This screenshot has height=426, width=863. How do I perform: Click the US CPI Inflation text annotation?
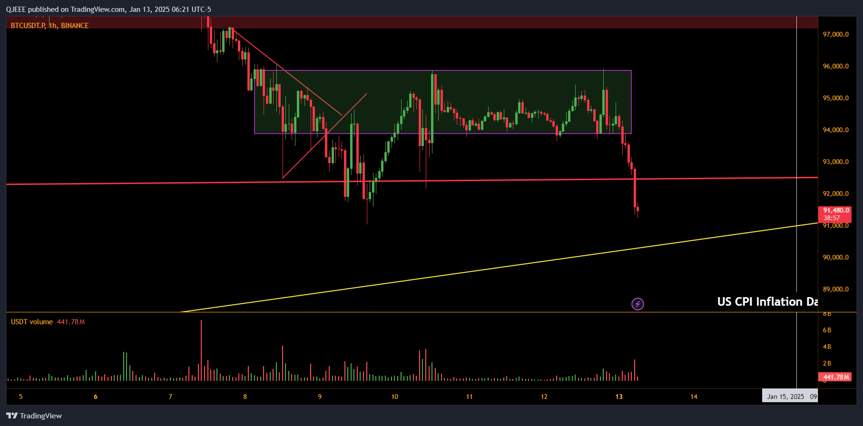pos(767,302)
